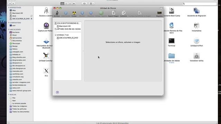The width and height of the screenshot is (221, 124).
Task: Collapse the BUSCAR sidebar section
Action: (9, 95)
